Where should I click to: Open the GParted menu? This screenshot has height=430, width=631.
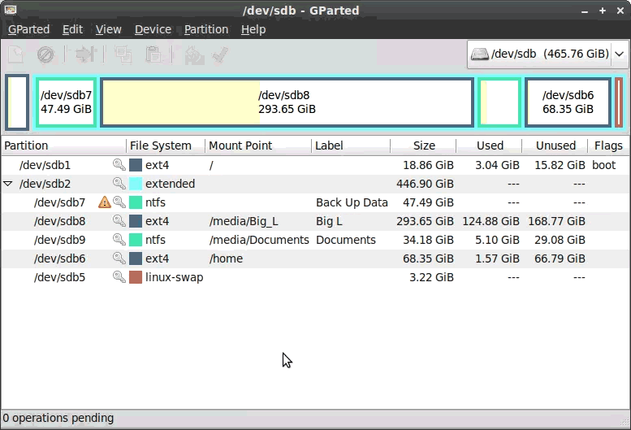pyautogui.click(x=28, y=29)
